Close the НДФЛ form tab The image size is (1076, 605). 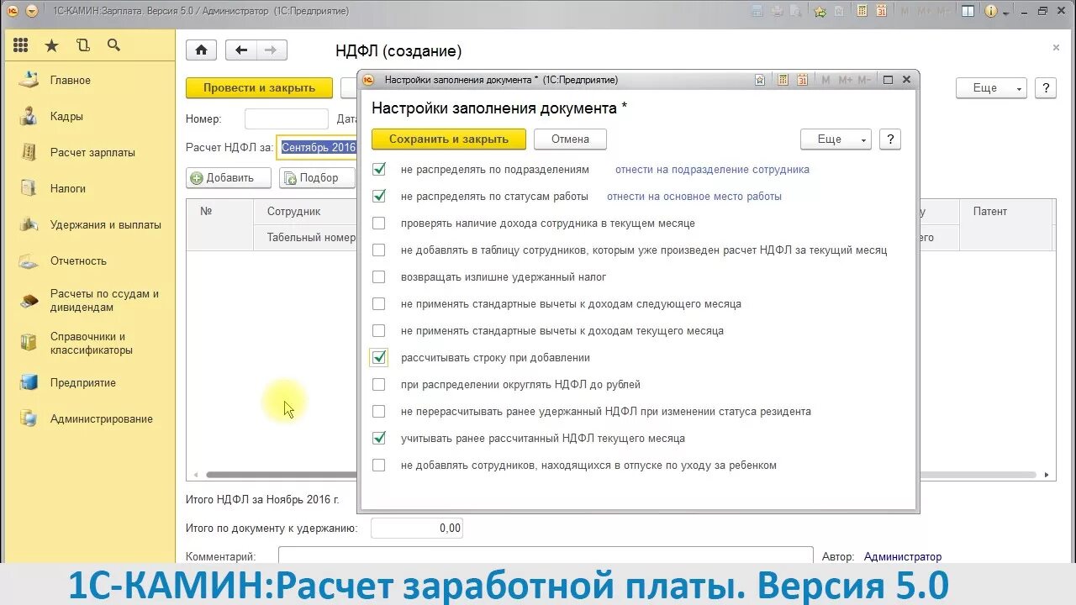pos(1056,48)
